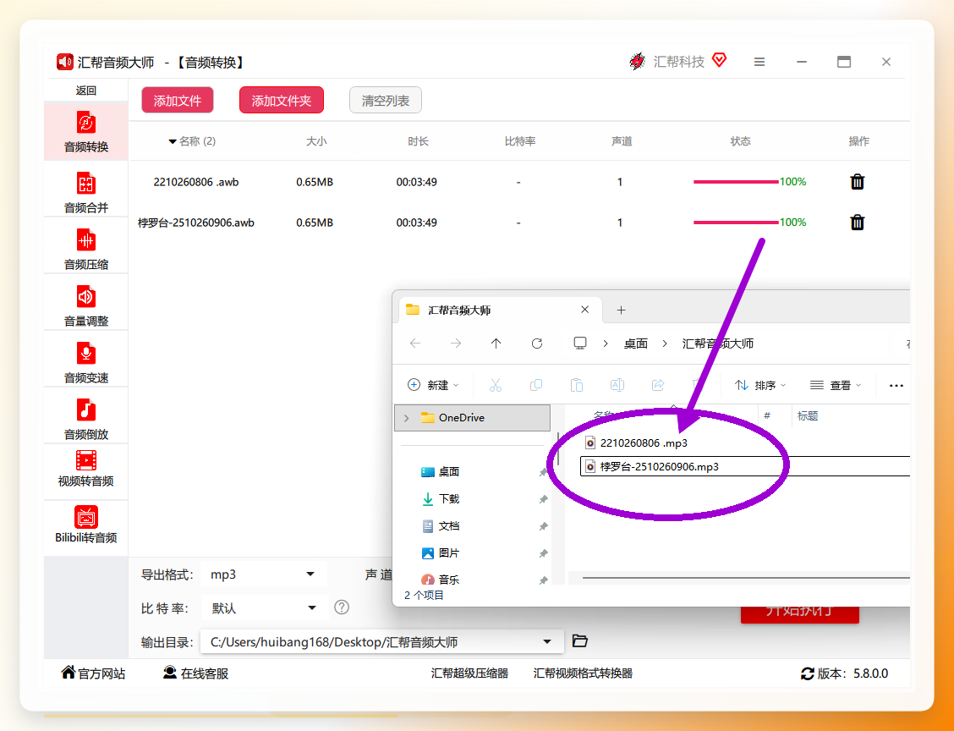The width and height of the screenshot is (954, 731).
Task: Open the 音频转换 audio conversion tool
Action: point(85,131)
